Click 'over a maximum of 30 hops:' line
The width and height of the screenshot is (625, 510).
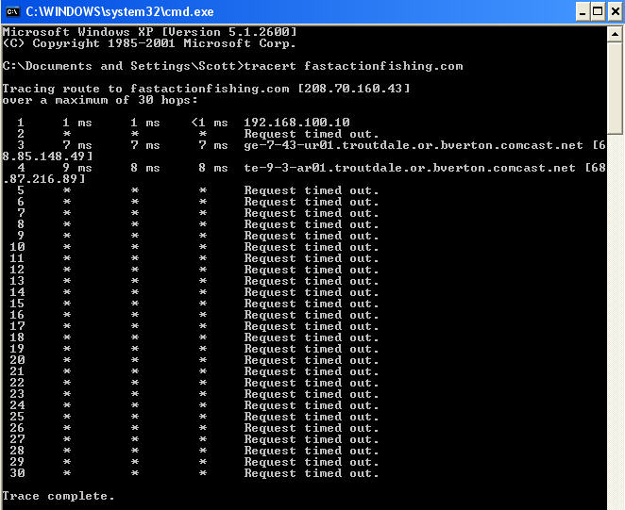click(x=100, y=100)
